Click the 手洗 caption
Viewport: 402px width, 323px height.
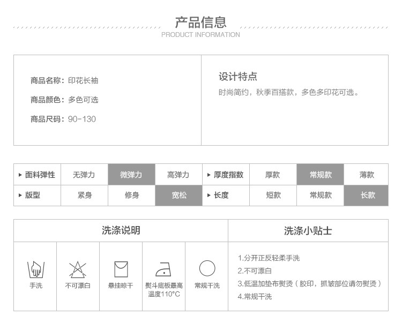click(36, 286)
